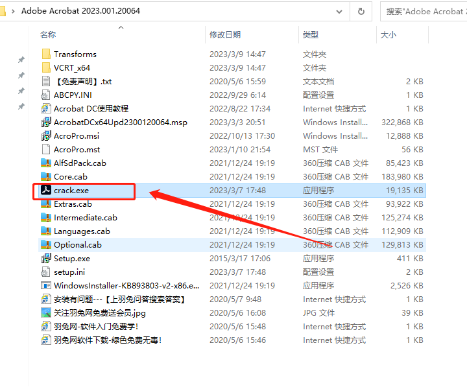Viewport: 467px width, 387px height.
Task: Select the file name setup.ini
Action: point(69,272)
